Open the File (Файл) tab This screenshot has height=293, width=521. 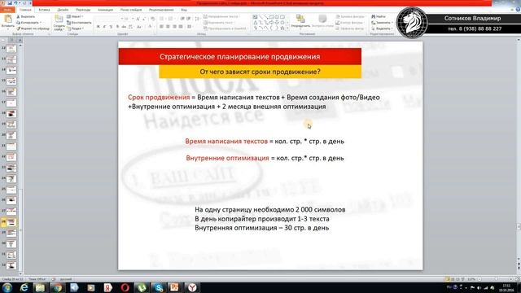click(7, 10)
